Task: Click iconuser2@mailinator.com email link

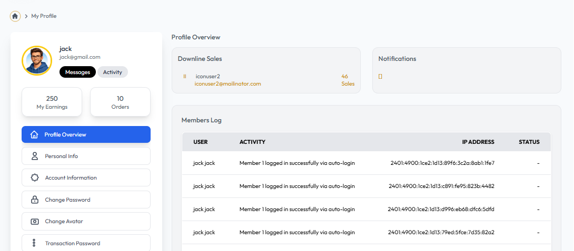Action: pos(227,84)
